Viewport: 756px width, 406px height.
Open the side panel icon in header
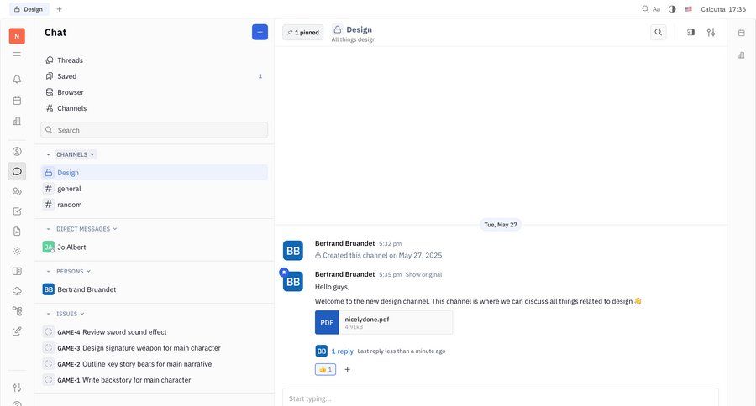point(690,32)
